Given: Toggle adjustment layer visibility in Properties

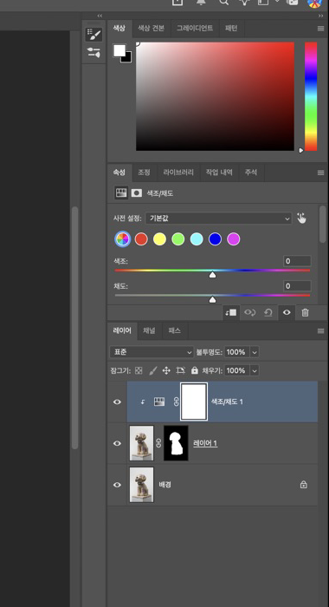Looking at the screenshot, I should [x=287, y=312].
